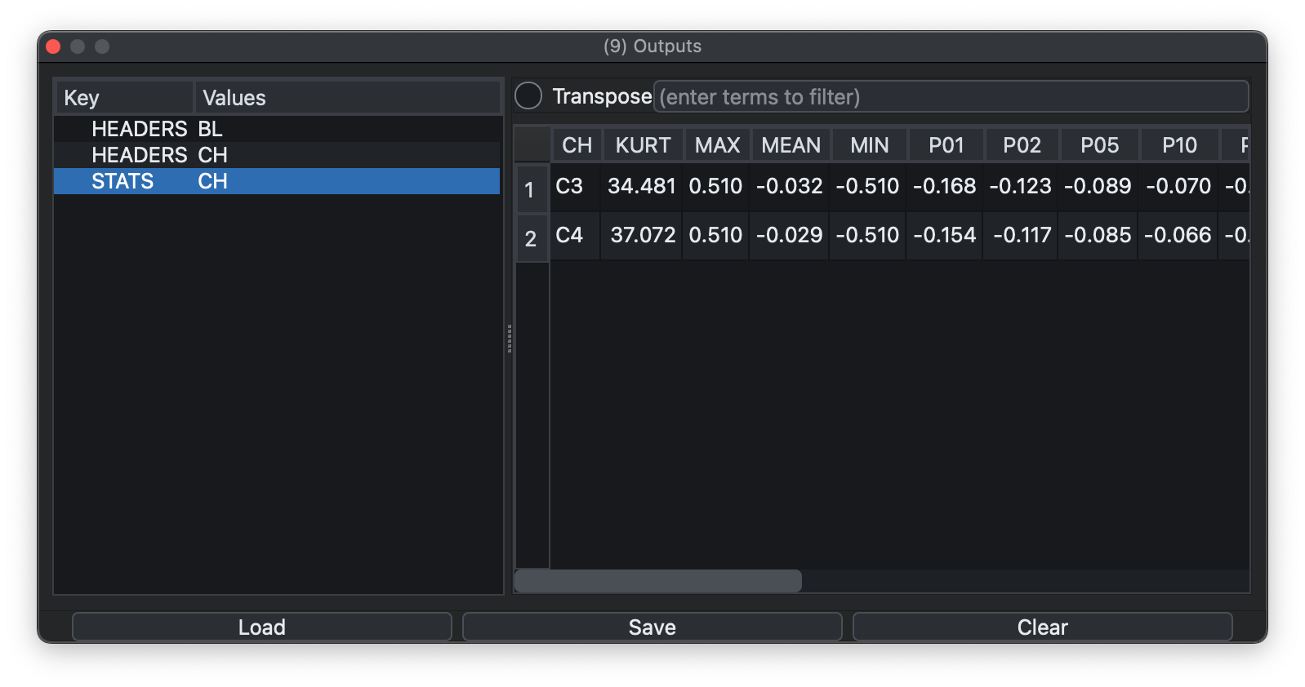Screen dimensions: 1305x687
Task: Toggle the Transpose radio button
Action: pyautogui.click(x=528, y=96)
